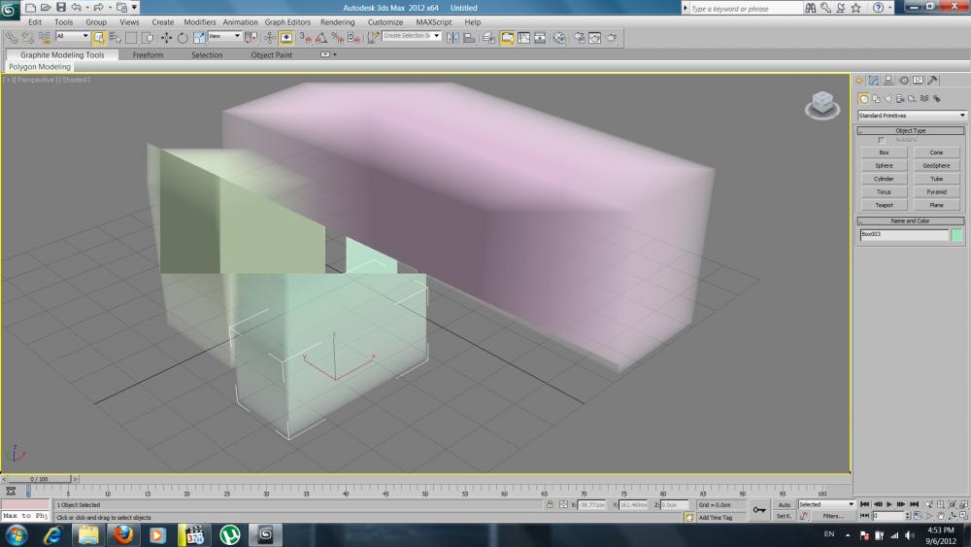The image size is (971, 547).
Task: Switch to the Freeform ribbon tab
Action: (148, 55)
